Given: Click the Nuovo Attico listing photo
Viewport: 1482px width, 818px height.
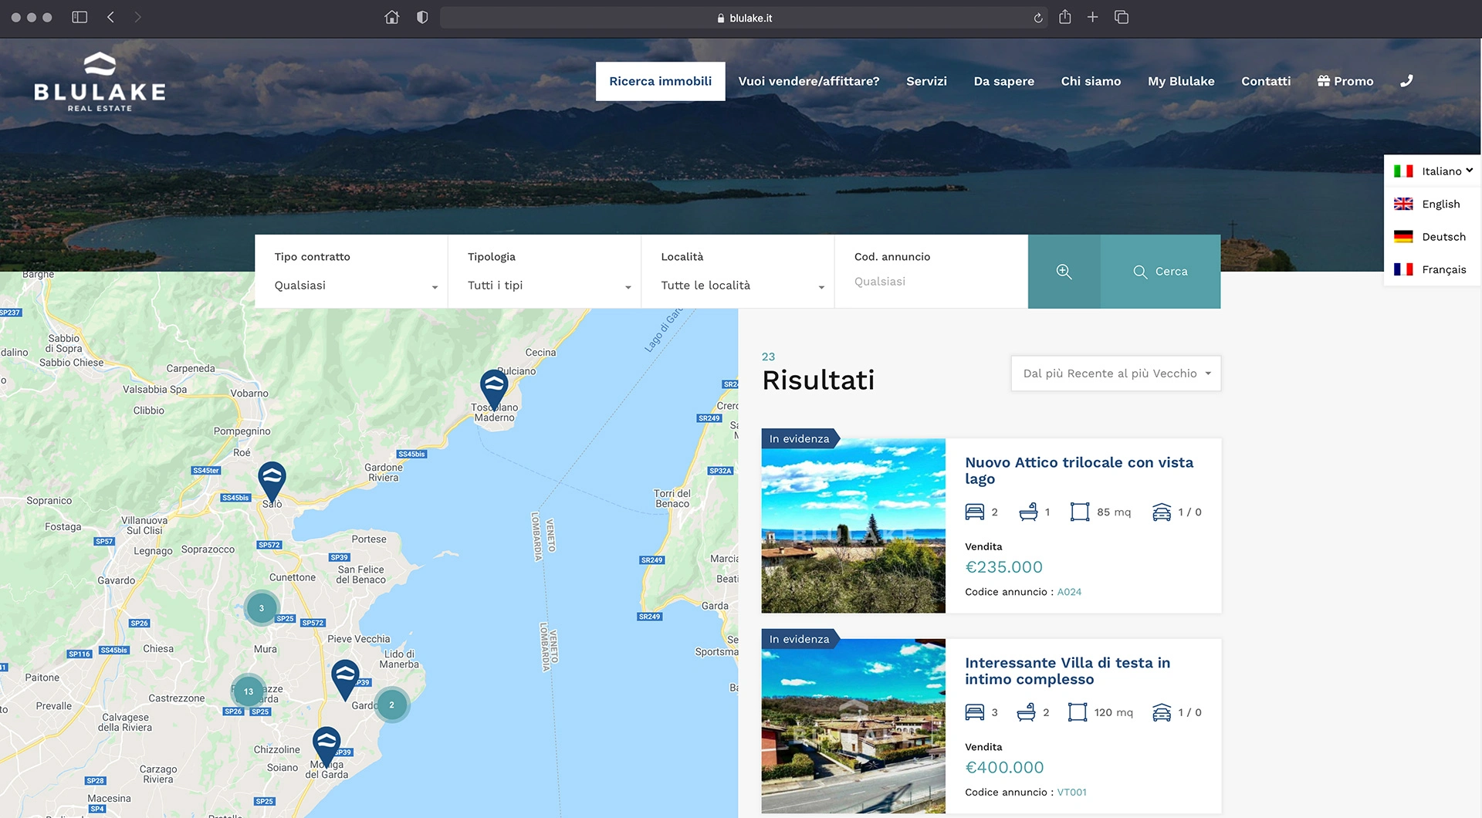Looking at the screenshot, I should coord(853,526).
